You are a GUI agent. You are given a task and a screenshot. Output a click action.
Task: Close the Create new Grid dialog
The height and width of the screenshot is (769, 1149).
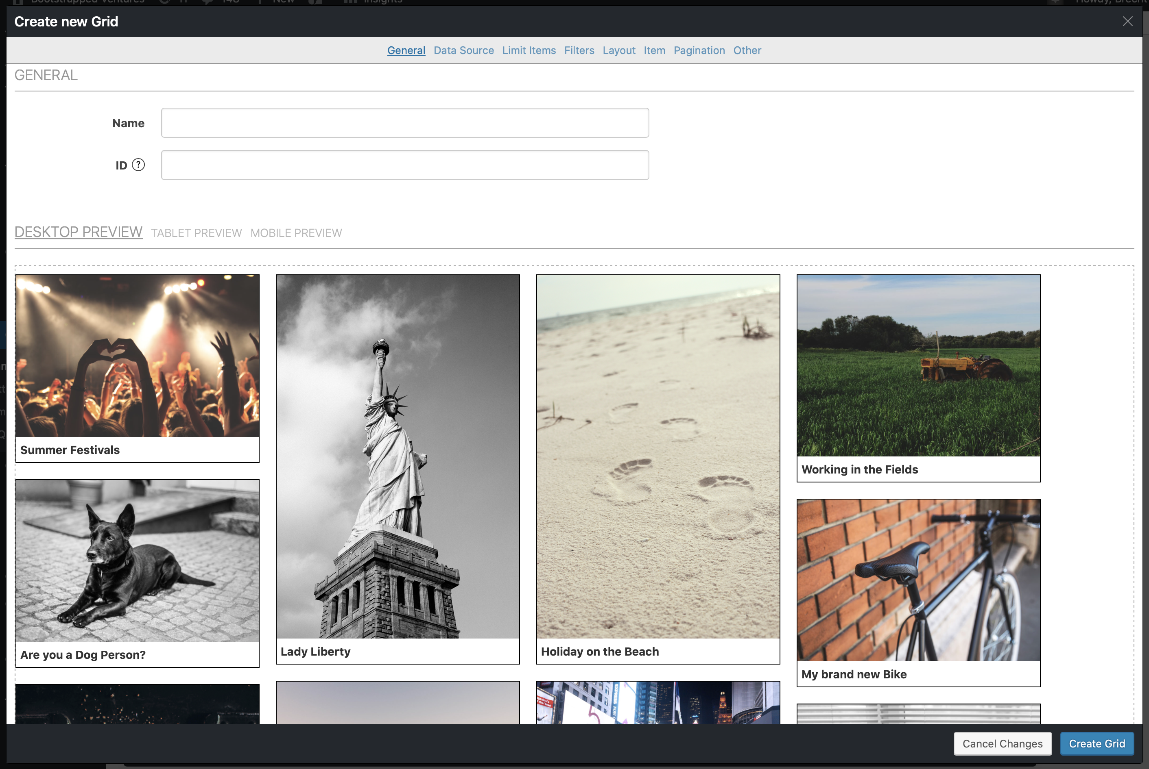(x=1127, y=21)
